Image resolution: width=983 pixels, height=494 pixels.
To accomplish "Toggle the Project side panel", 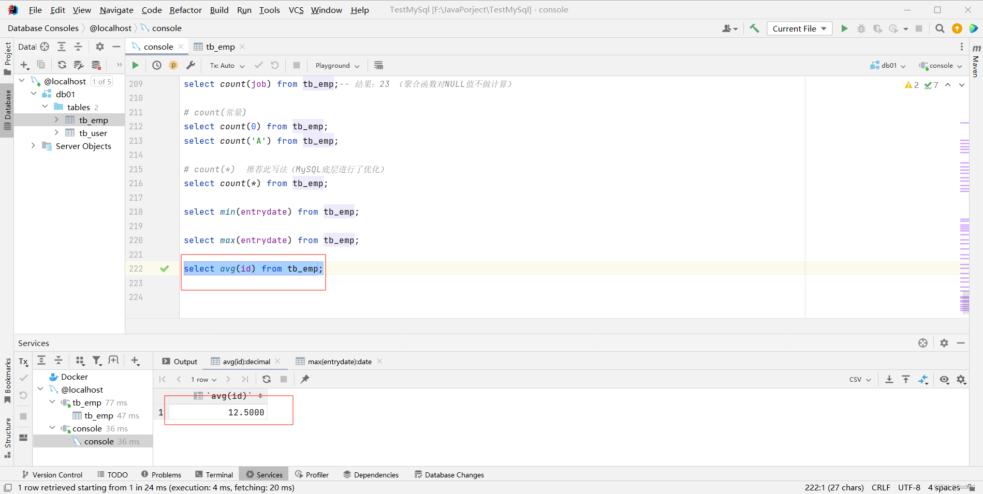I will pos(7,58).
